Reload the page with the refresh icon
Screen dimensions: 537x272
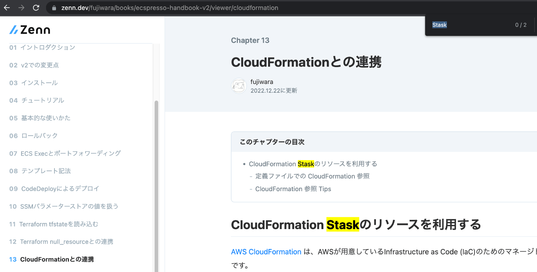click(x=36, y=8)
